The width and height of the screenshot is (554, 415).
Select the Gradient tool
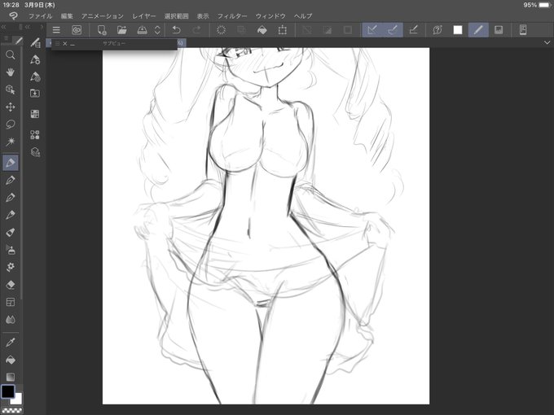pyautogui.click(x=11, y=377)
